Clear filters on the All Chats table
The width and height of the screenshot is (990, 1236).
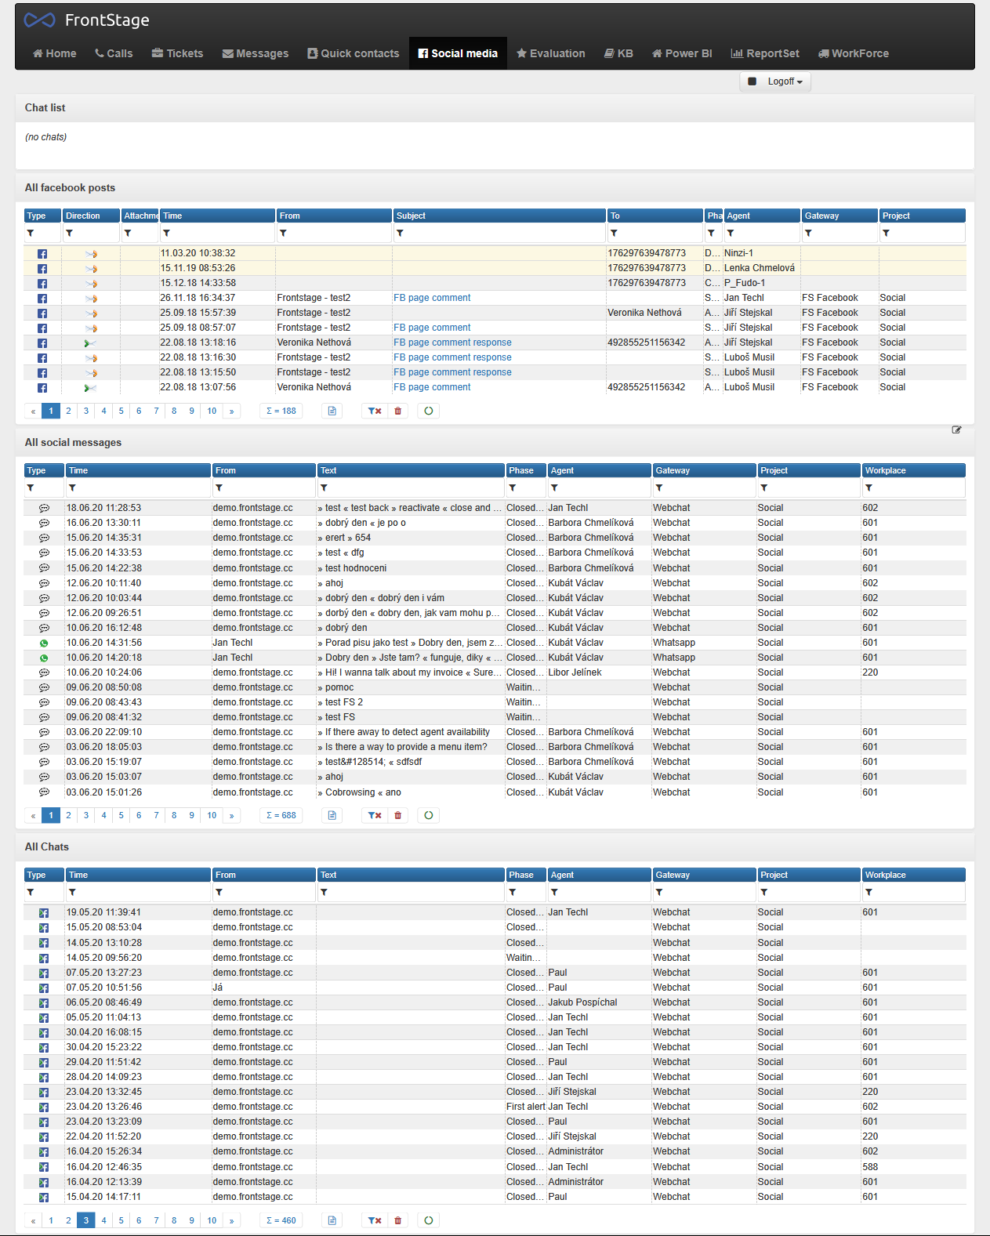375,1220
